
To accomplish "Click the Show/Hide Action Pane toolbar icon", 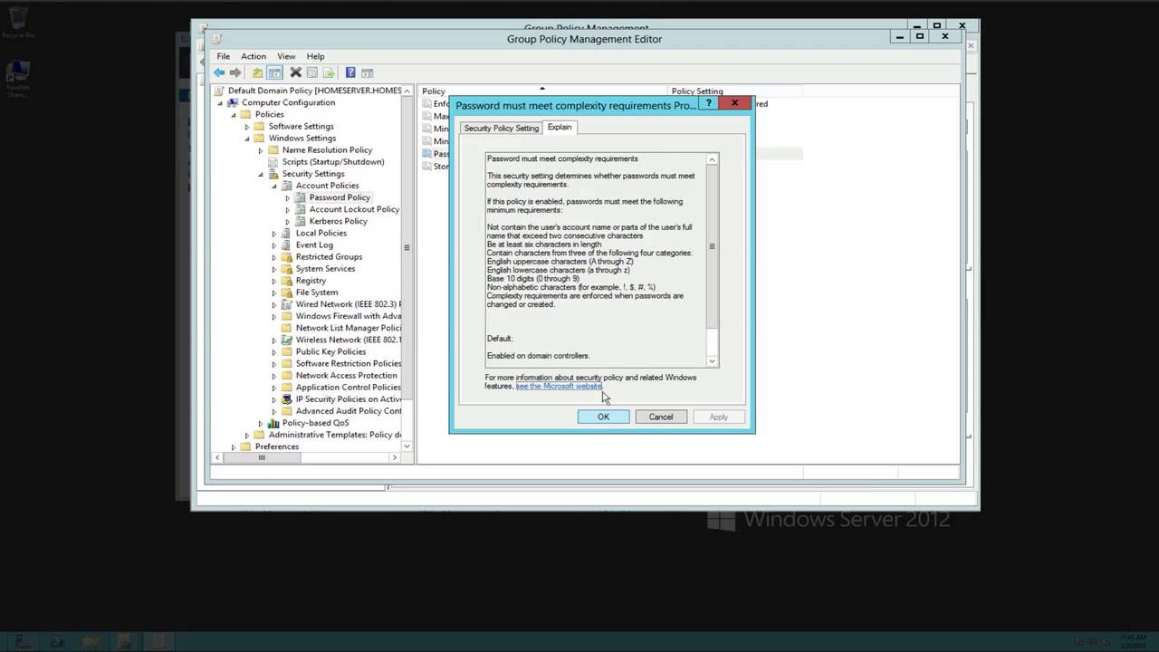I will (x=367, y=72).
